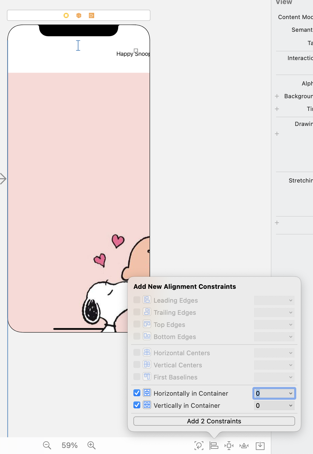Click the label's resize handle square

click(x=136, y=51)
